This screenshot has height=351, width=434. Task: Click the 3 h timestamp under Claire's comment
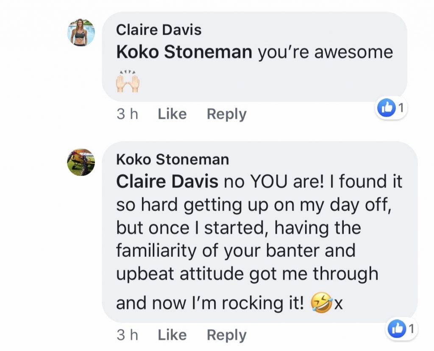click(128, 114)
